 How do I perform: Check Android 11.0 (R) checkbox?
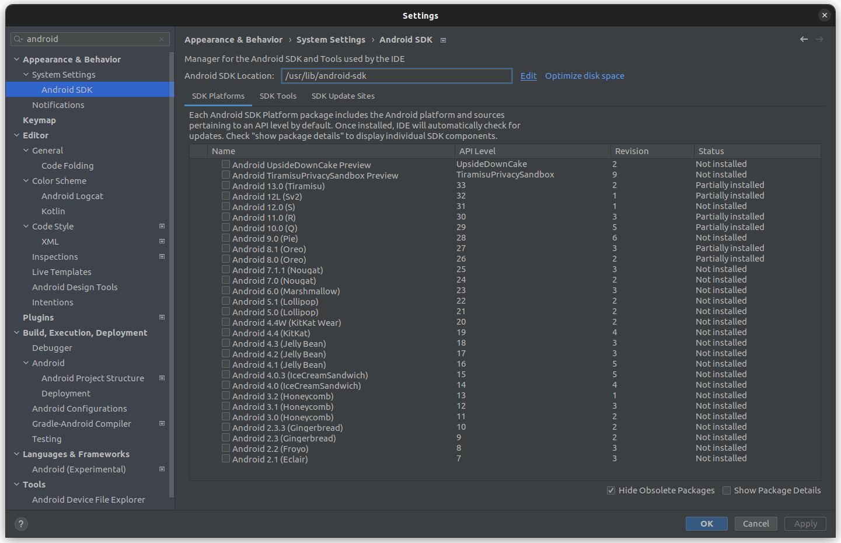click(x=226, y=217)
